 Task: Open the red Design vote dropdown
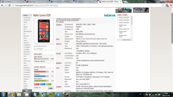[x=37, y=84]
